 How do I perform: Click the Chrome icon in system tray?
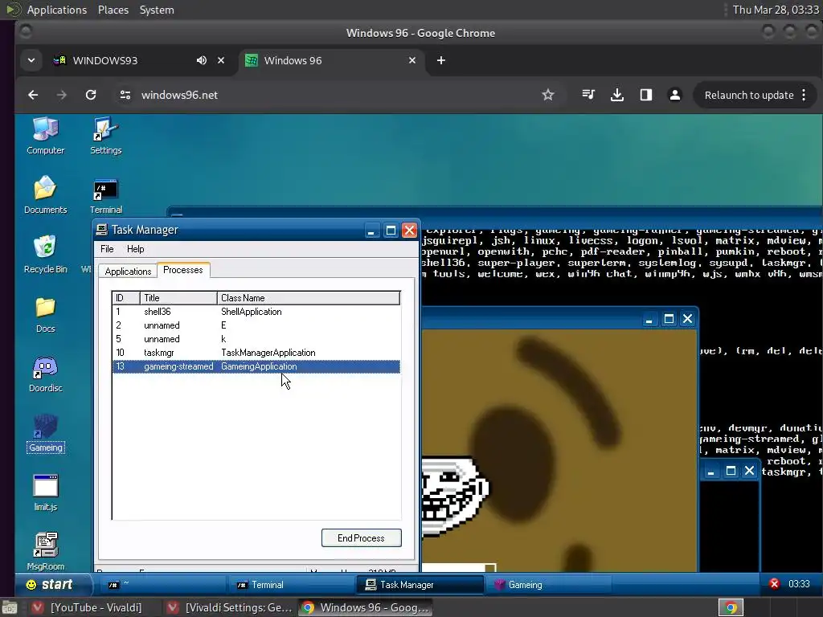coord(731,607)
